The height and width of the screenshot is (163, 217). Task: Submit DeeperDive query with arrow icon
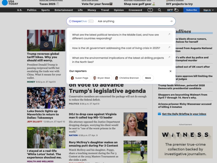[171, 21]
